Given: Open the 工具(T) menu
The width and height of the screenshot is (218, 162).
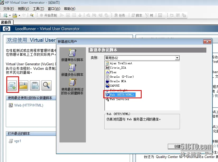Looking at the screenshot, I should [39, 9].
